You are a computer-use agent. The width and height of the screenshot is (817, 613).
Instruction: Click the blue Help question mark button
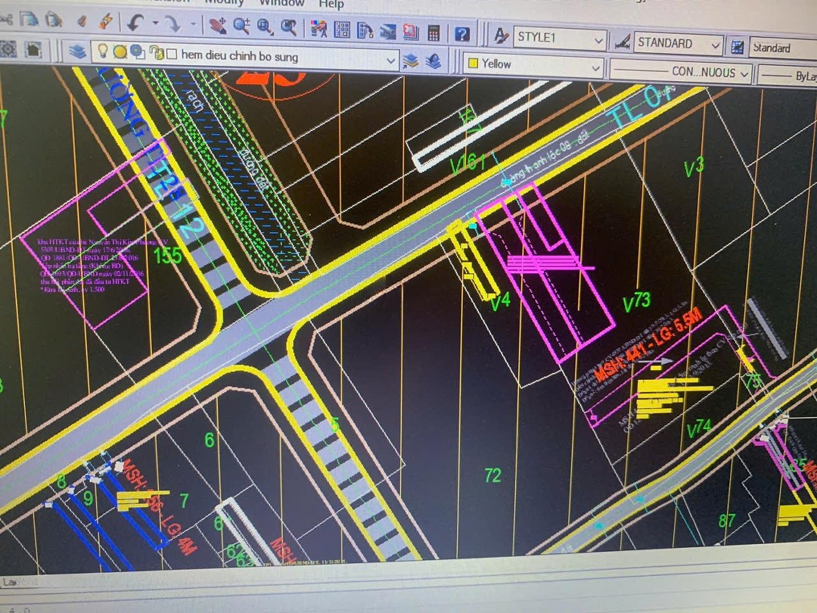coord(461,35)
